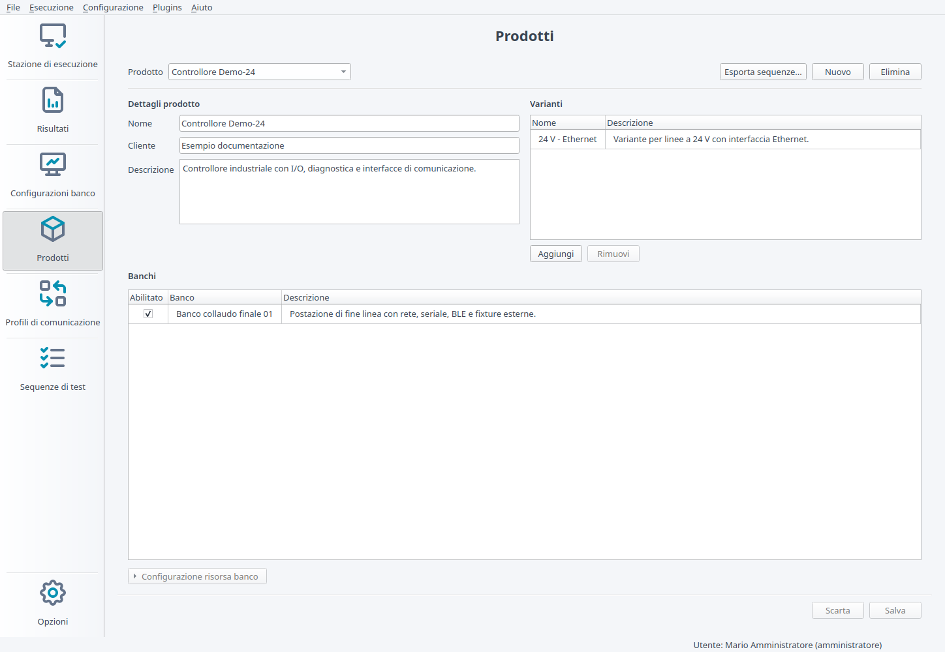Create a product with Nuovo button
Screen dimensions: 945x652
[838, 72]
